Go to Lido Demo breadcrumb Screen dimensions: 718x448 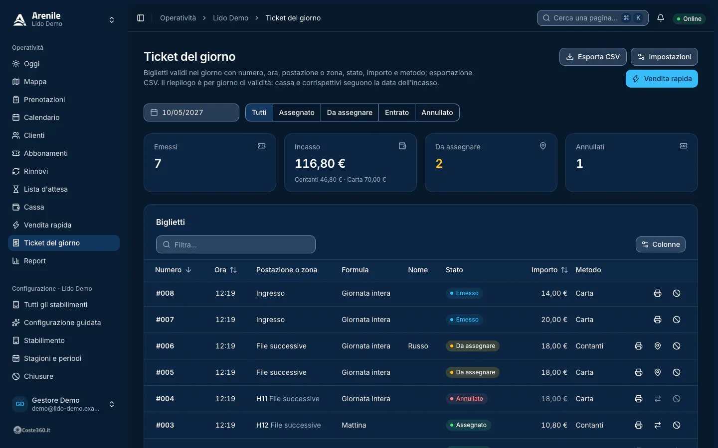(230, 18)
